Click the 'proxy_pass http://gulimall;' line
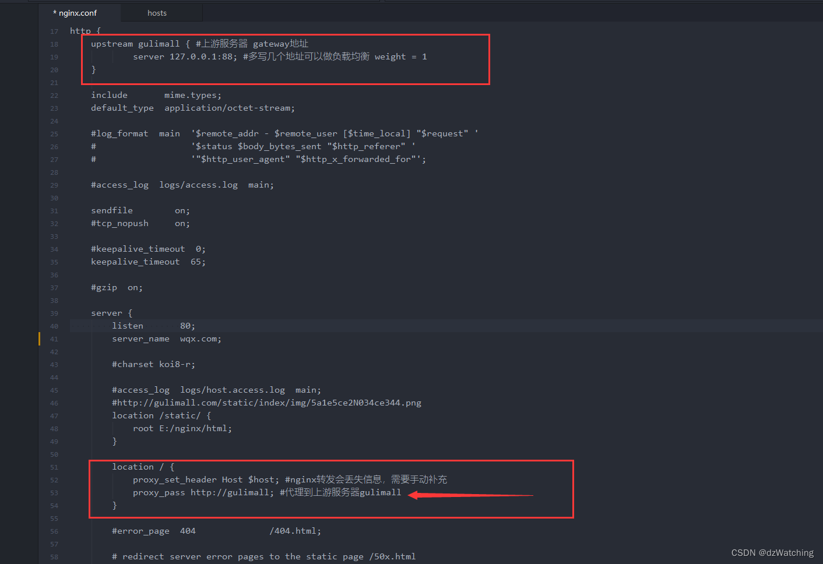 pos(267,492)
